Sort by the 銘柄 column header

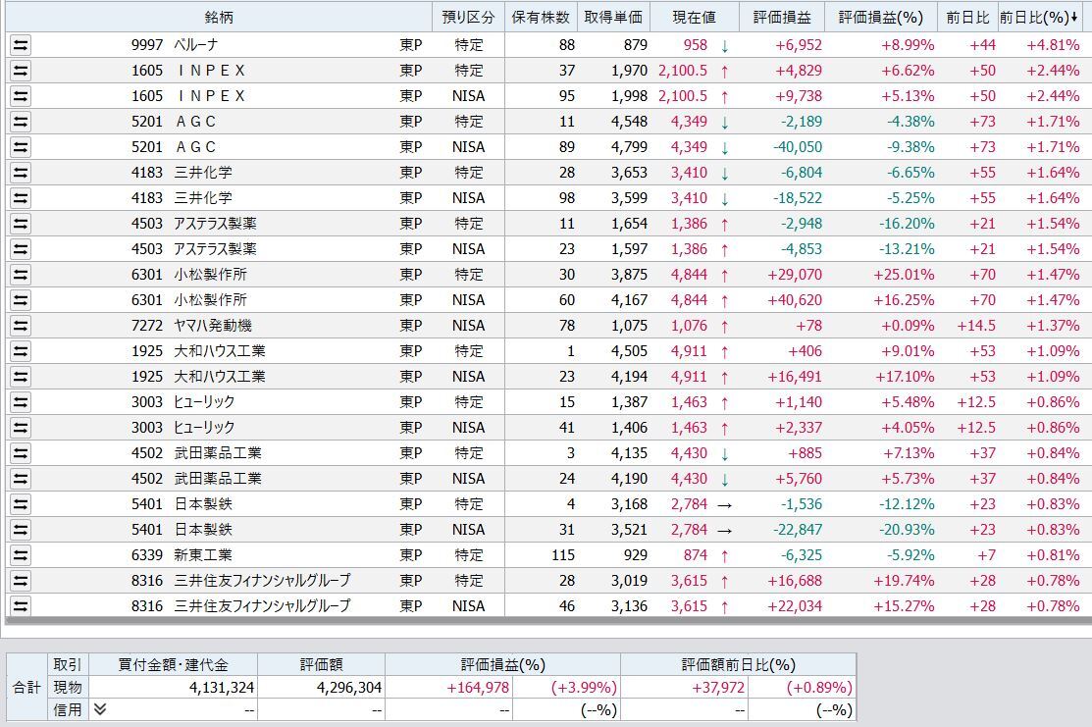pyautogui.click(x=219, y=18)
